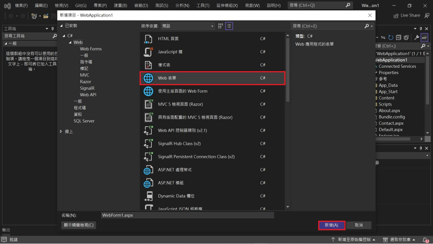433x244 pixels.
Task: Open the 說明(H) menu
Action: [274, 6]
